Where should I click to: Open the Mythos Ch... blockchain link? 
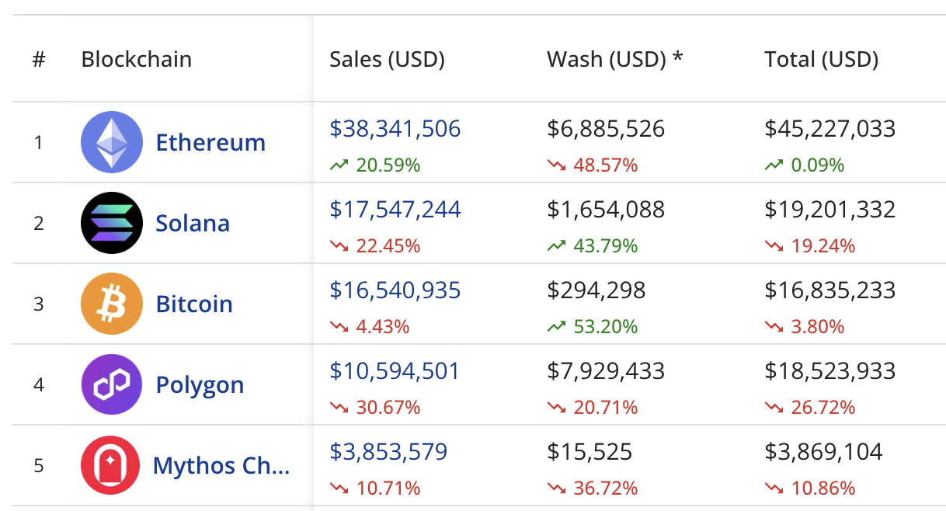point(221,466)
